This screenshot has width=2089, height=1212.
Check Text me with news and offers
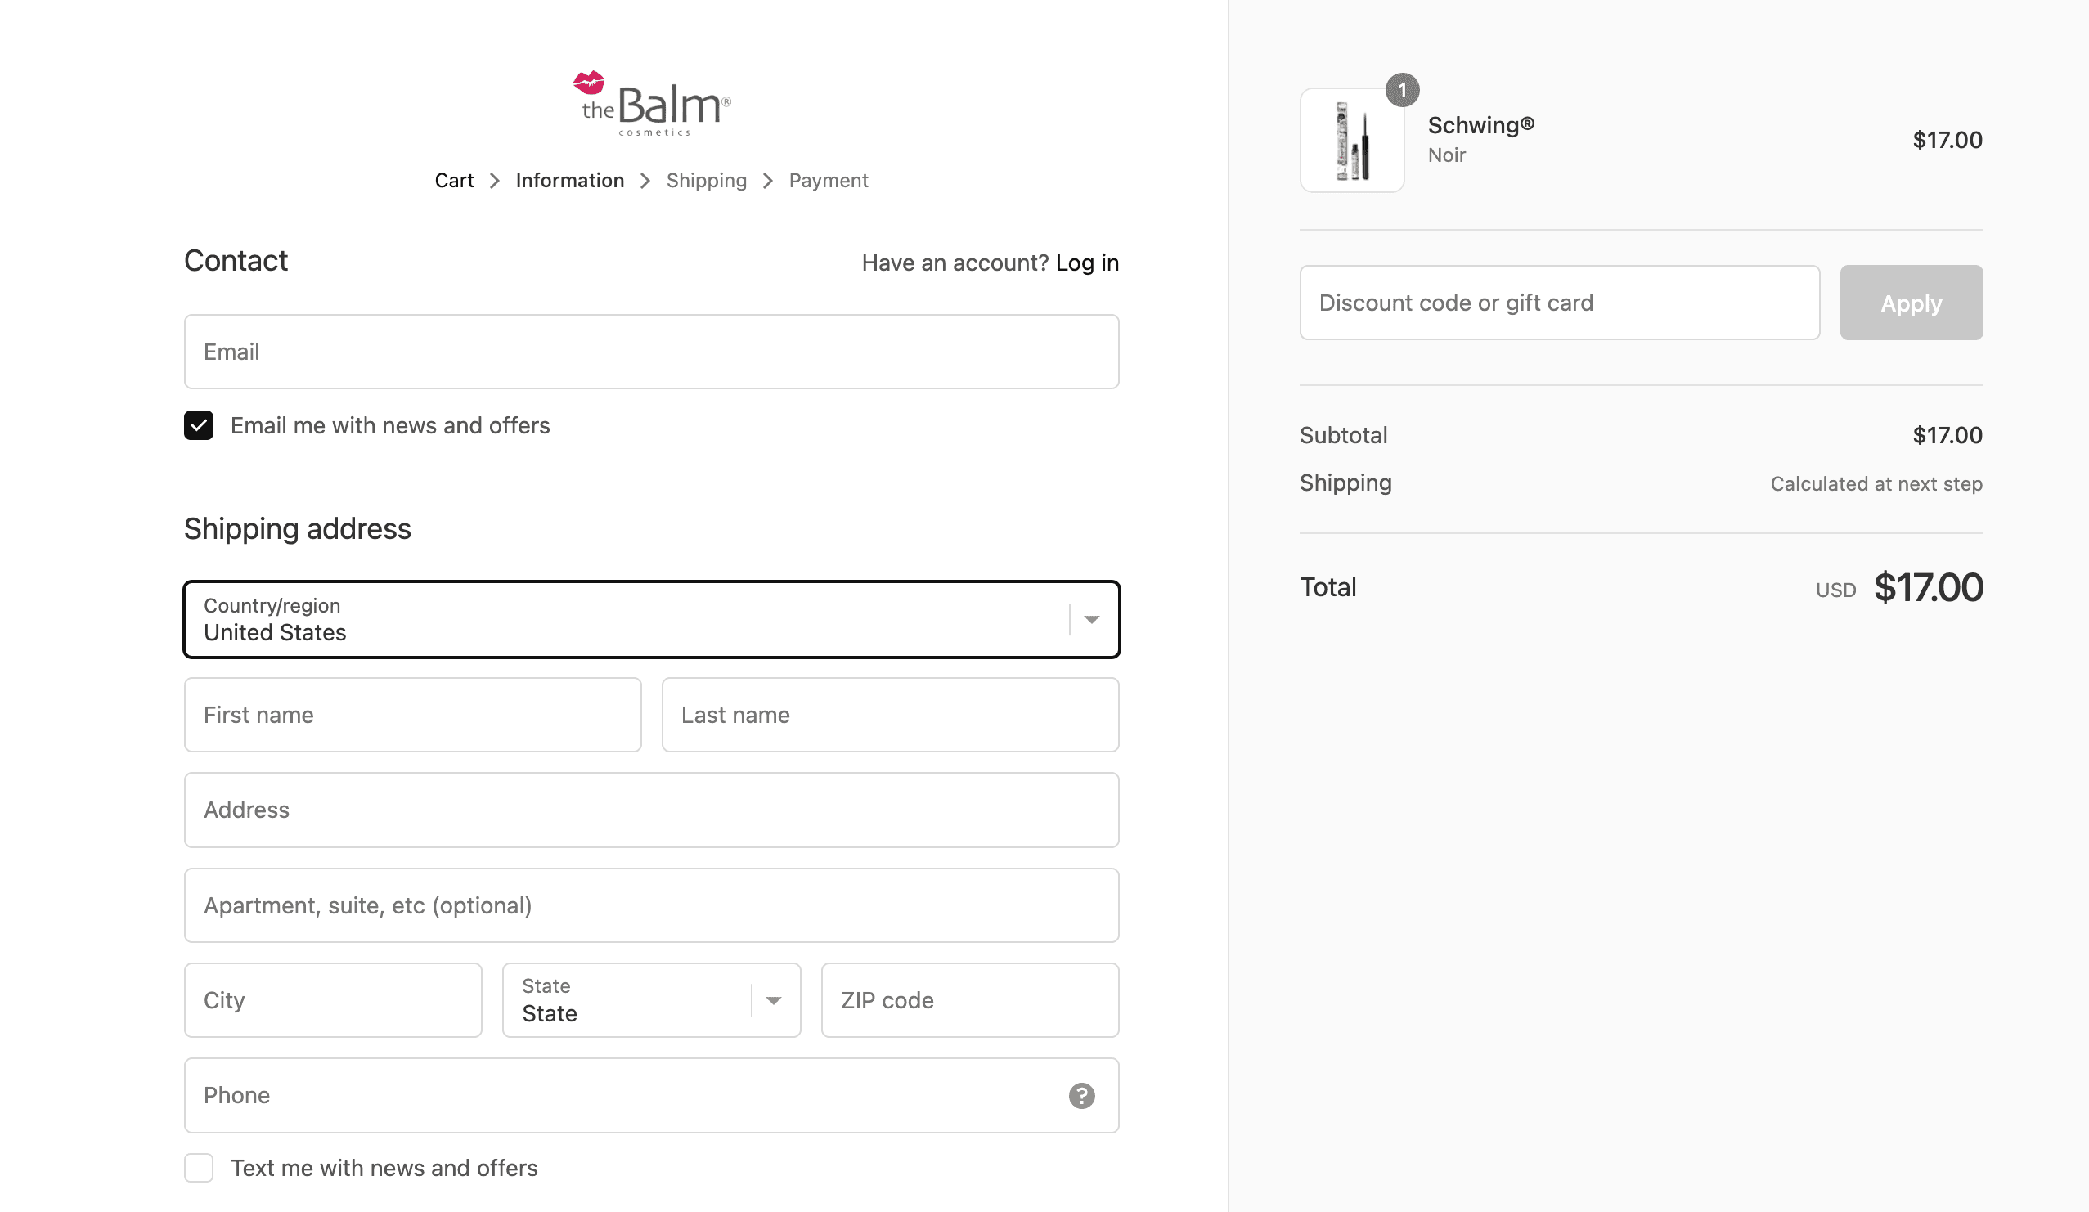pyautogui.click(x=199, y=1167)
